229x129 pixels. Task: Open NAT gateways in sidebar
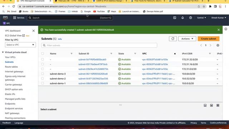[x=12, y=113]
